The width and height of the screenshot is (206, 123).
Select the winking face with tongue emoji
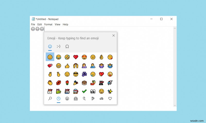pyautogui.click(x=110, y=74)
